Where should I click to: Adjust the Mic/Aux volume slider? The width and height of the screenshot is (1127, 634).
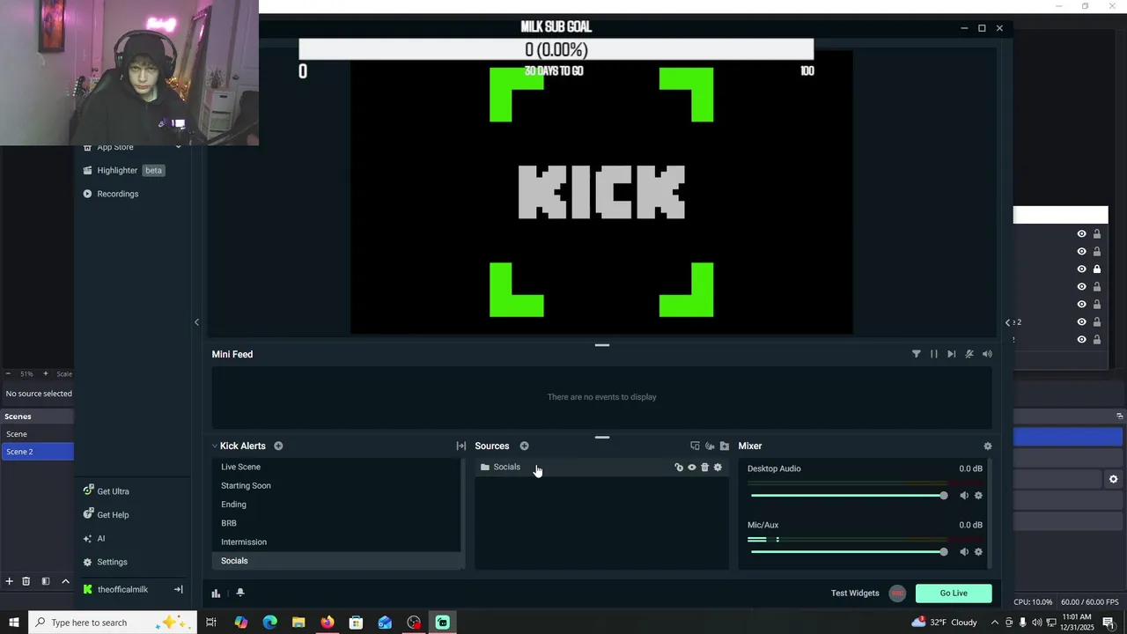[849, 552]
